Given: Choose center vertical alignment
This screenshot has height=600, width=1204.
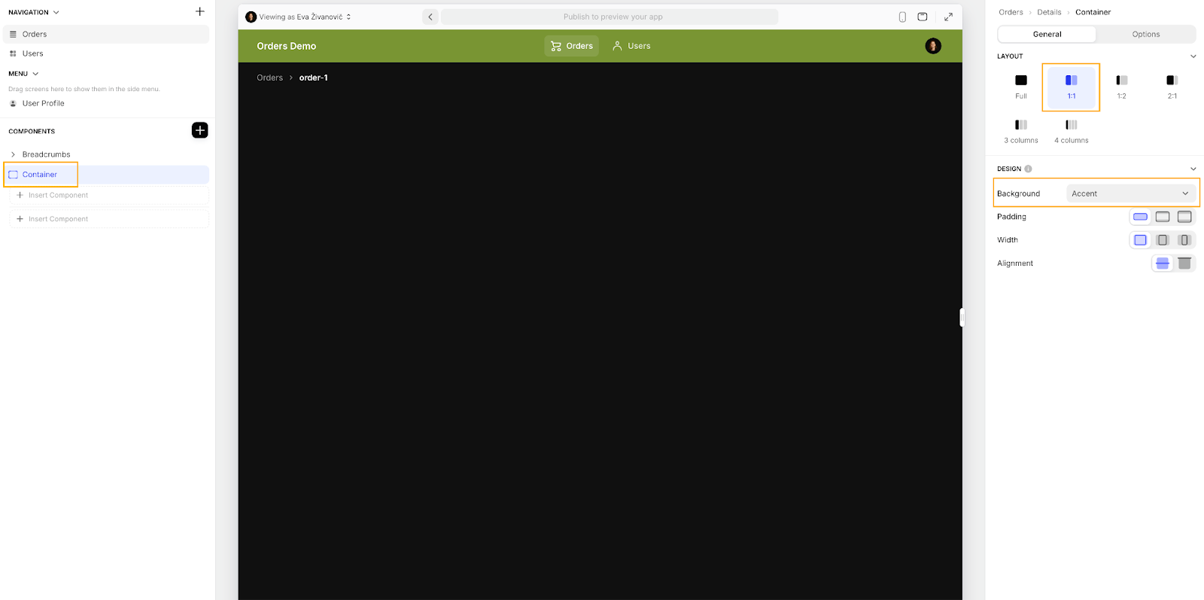Looking at the screenshot, I should (1163, 263).
